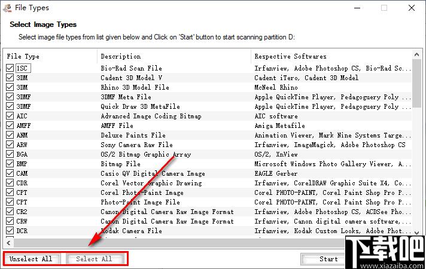Toggle the ARW Sony Camera Raw checkbox
Screen dimensions: 426x269
coord(10,145)
